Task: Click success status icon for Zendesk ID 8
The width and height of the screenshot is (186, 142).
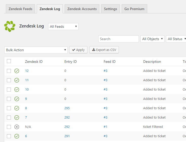Action: [x=17, y=108]
